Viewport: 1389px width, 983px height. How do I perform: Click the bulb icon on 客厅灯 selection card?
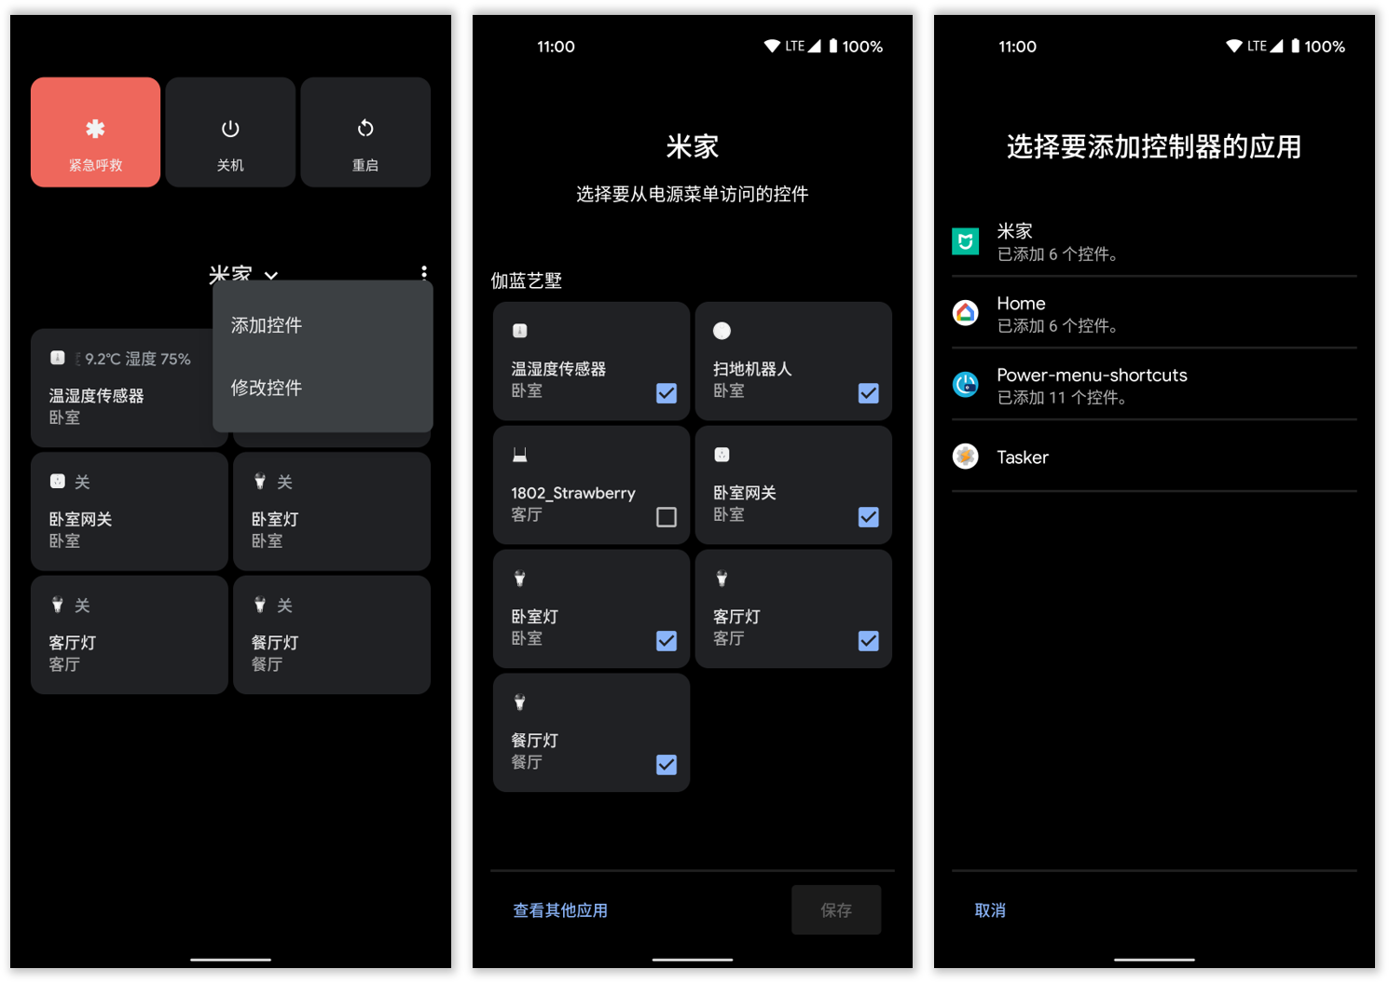pos(722,579)
